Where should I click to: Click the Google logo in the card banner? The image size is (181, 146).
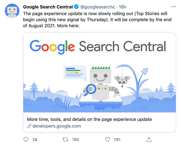point(52,47)
